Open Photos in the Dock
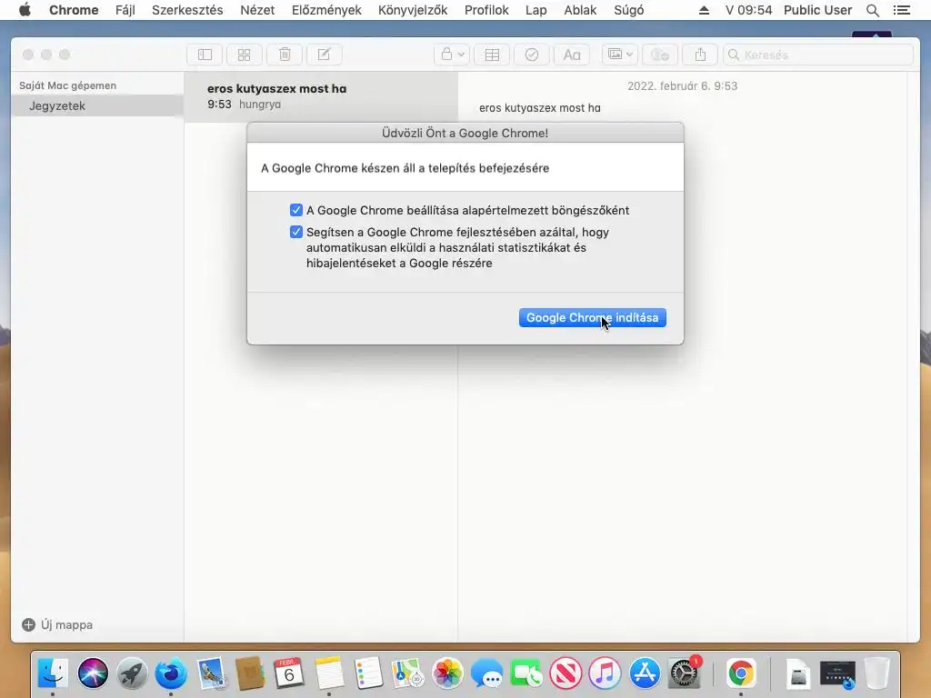This screenshot has width=931, height=698. (x=447, y=673)
